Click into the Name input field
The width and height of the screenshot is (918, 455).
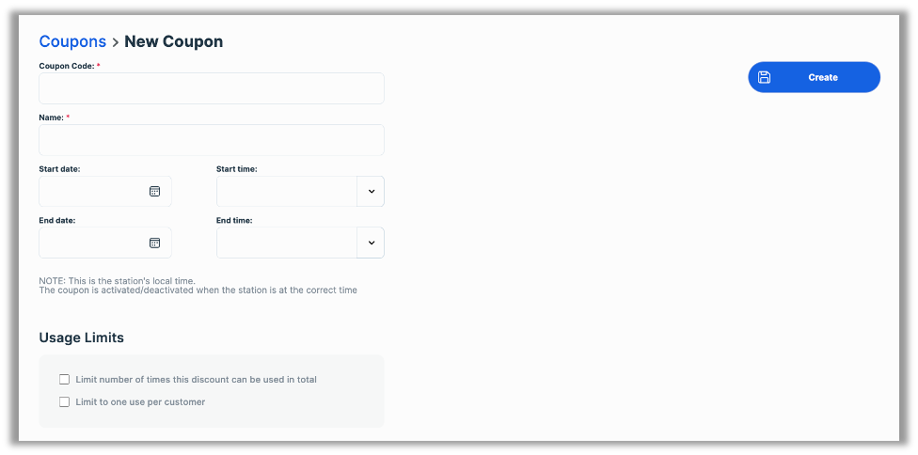pos(211,140)
